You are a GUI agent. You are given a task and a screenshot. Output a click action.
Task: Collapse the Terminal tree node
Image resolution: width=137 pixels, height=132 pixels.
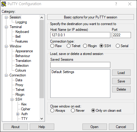(6, 27)
